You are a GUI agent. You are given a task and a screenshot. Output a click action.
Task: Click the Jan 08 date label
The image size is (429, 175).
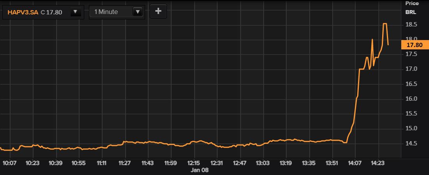[x=197, y=170]
